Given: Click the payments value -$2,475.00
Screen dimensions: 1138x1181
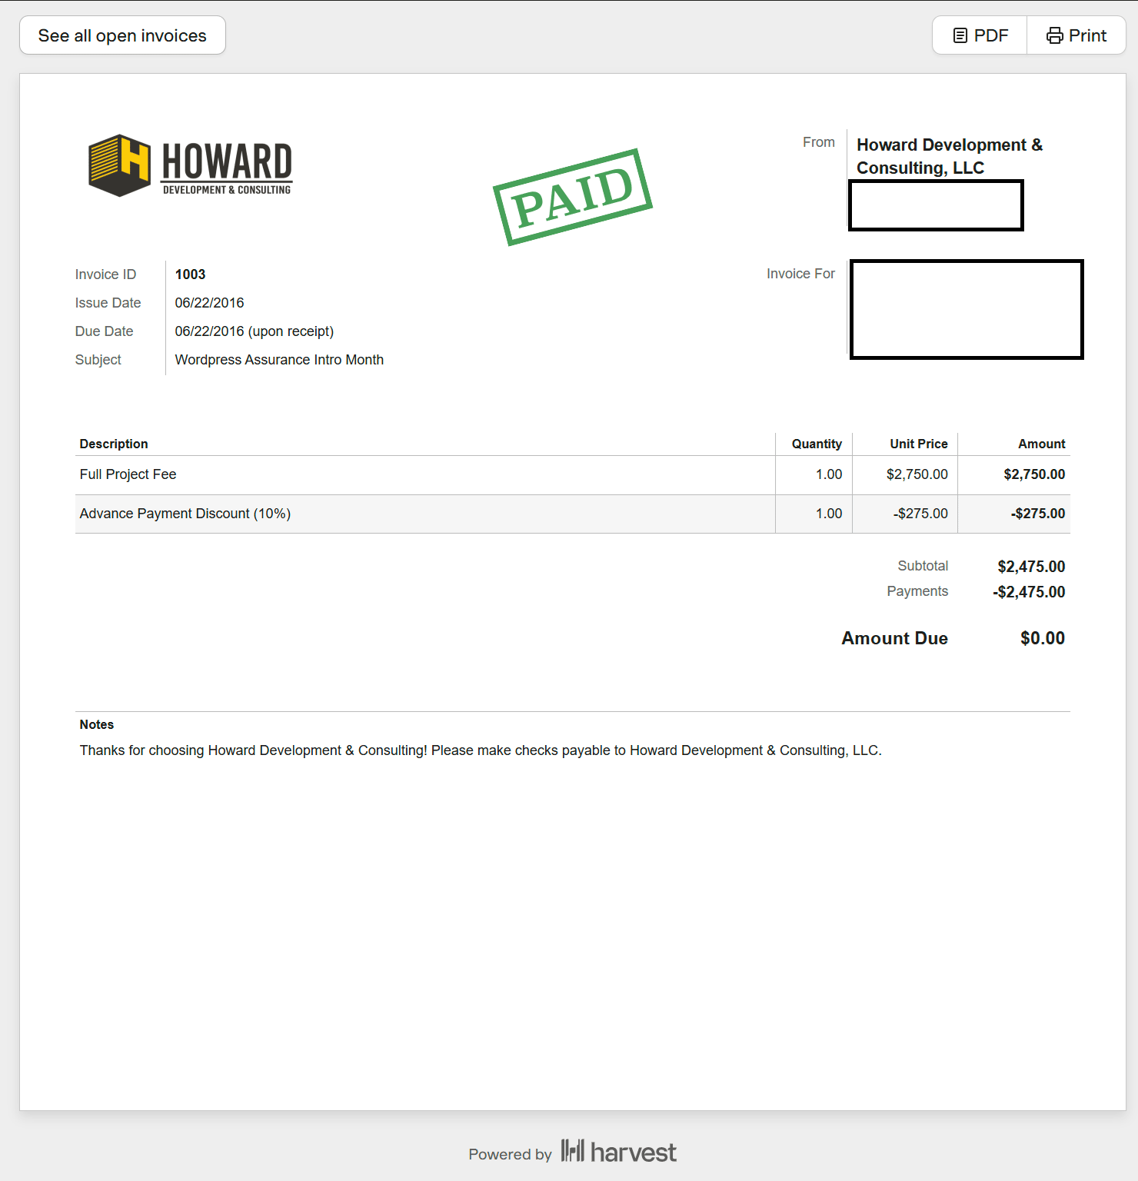Looking at the screenshot, I should click(x=1029, y=592).
